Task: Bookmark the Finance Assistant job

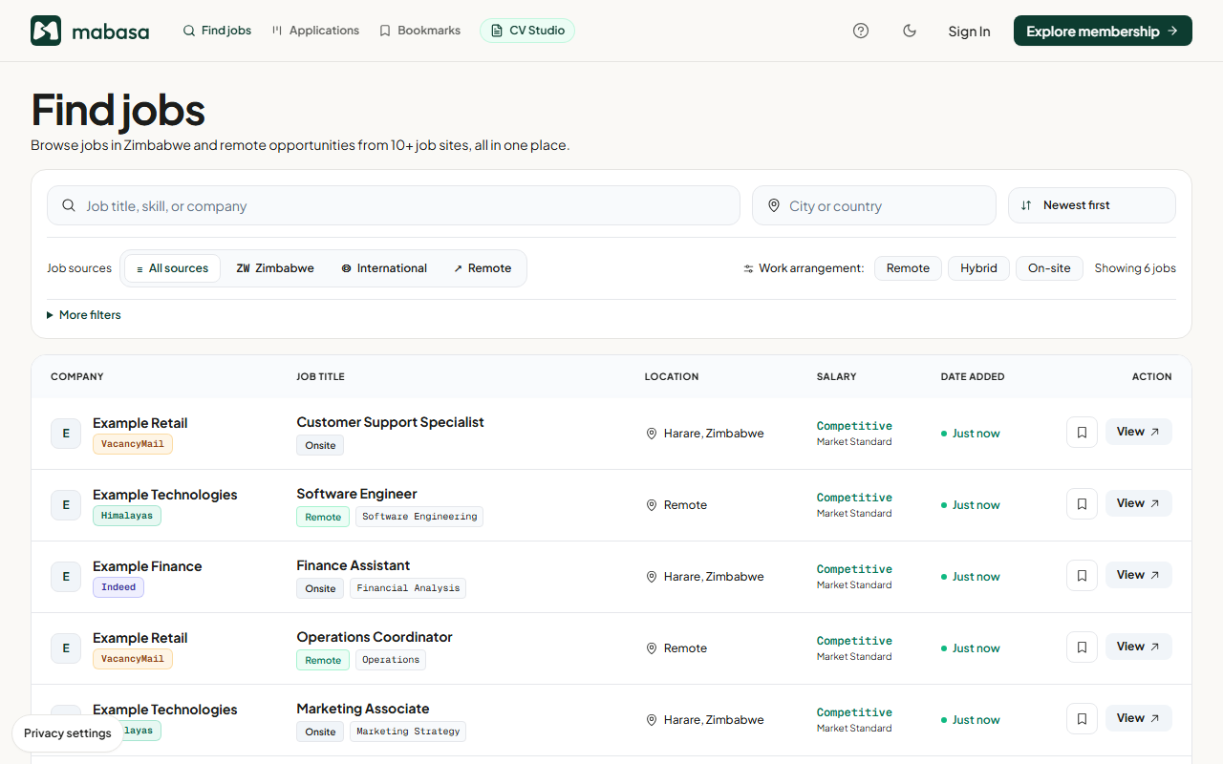Action: tap(1082, 576)
